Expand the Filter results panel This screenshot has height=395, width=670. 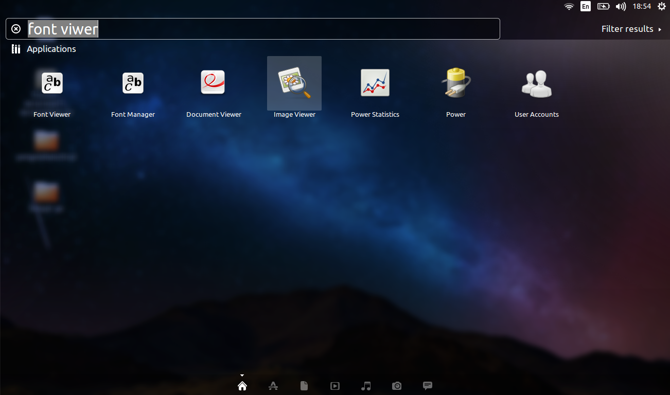631,29
